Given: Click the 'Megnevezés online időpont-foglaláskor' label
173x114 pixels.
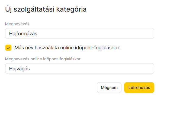Looking at the screenshot, I should point(43,59).
